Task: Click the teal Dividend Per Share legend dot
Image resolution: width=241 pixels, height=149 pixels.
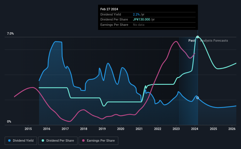Action: click(x=43, y=140)
